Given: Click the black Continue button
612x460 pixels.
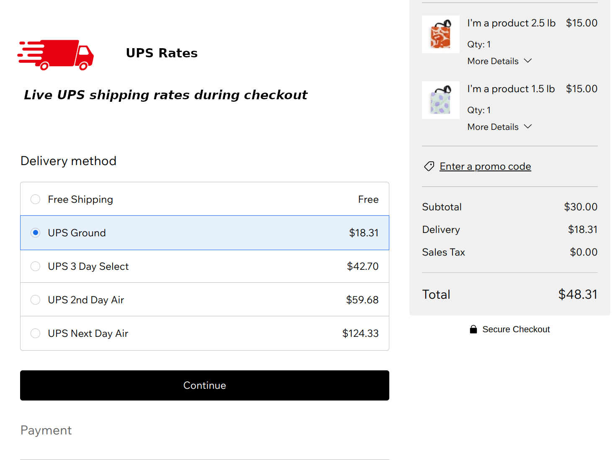Looking at the screenshot, I should [205, 385].
